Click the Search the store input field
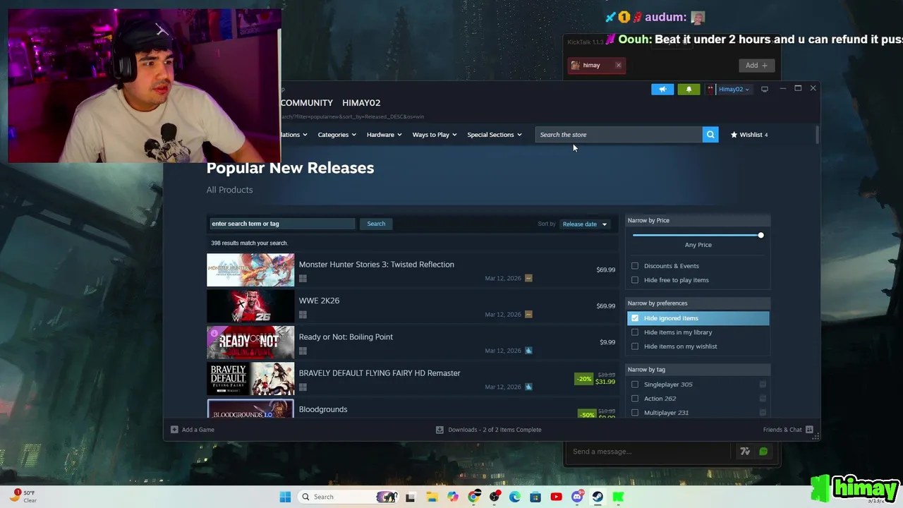The height and width of the screenshot is (508, 903). (619, 135)
